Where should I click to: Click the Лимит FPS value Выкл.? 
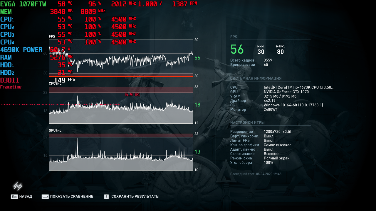(269, 140)
